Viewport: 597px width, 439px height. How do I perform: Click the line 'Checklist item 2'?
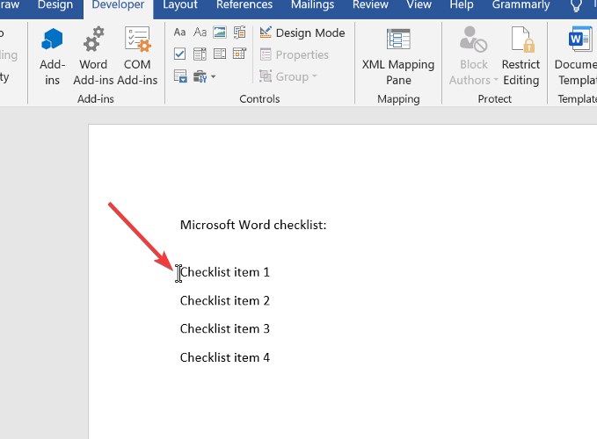(224, 300)
